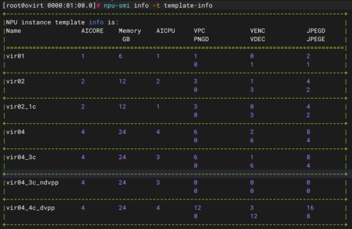Click the VPC value 6 for vir04
352x229 pixels.
pos(196,132)
